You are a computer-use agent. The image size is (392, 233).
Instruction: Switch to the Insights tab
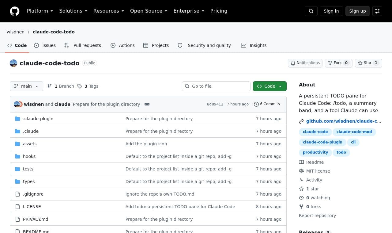point(254,45)
